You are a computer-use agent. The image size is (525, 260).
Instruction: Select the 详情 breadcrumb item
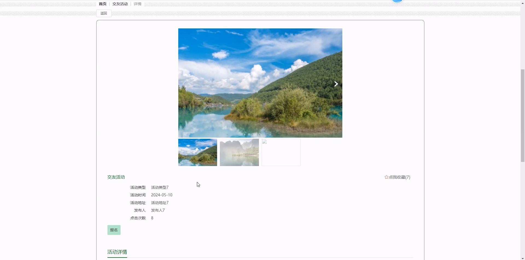(x=138, y=4)
